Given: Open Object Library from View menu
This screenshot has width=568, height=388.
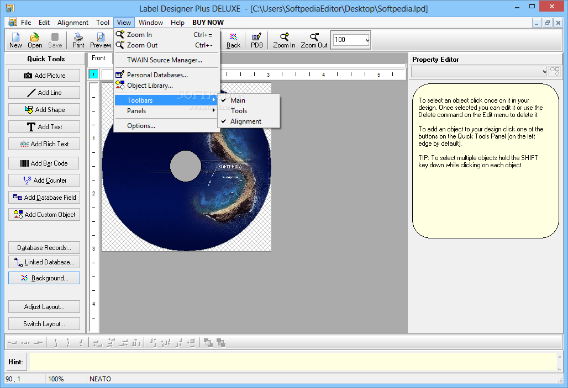Looking at the screenshot, I should point(167,86).
